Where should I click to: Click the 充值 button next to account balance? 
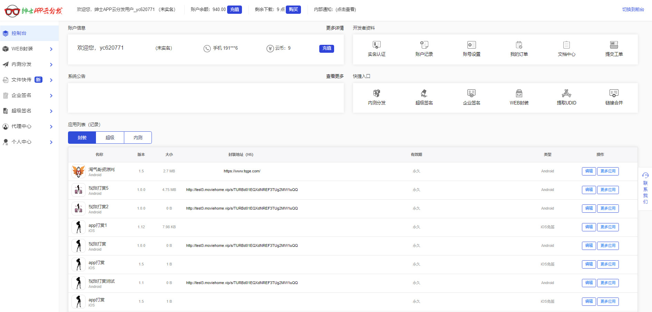[x=234, y=10]
